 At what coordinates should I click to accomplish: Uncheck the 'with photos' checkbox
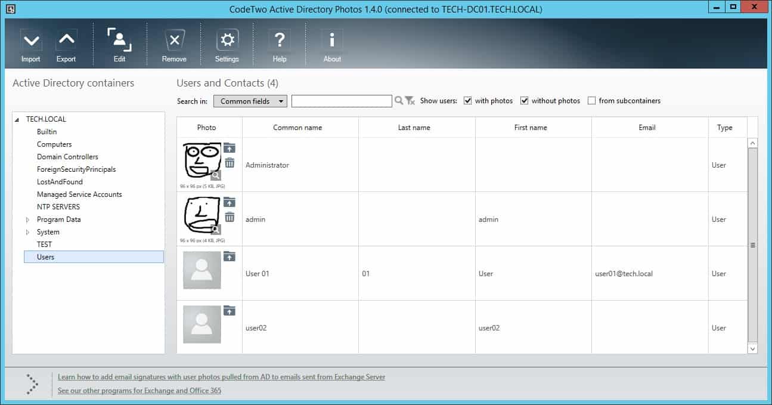coord(468,101)
